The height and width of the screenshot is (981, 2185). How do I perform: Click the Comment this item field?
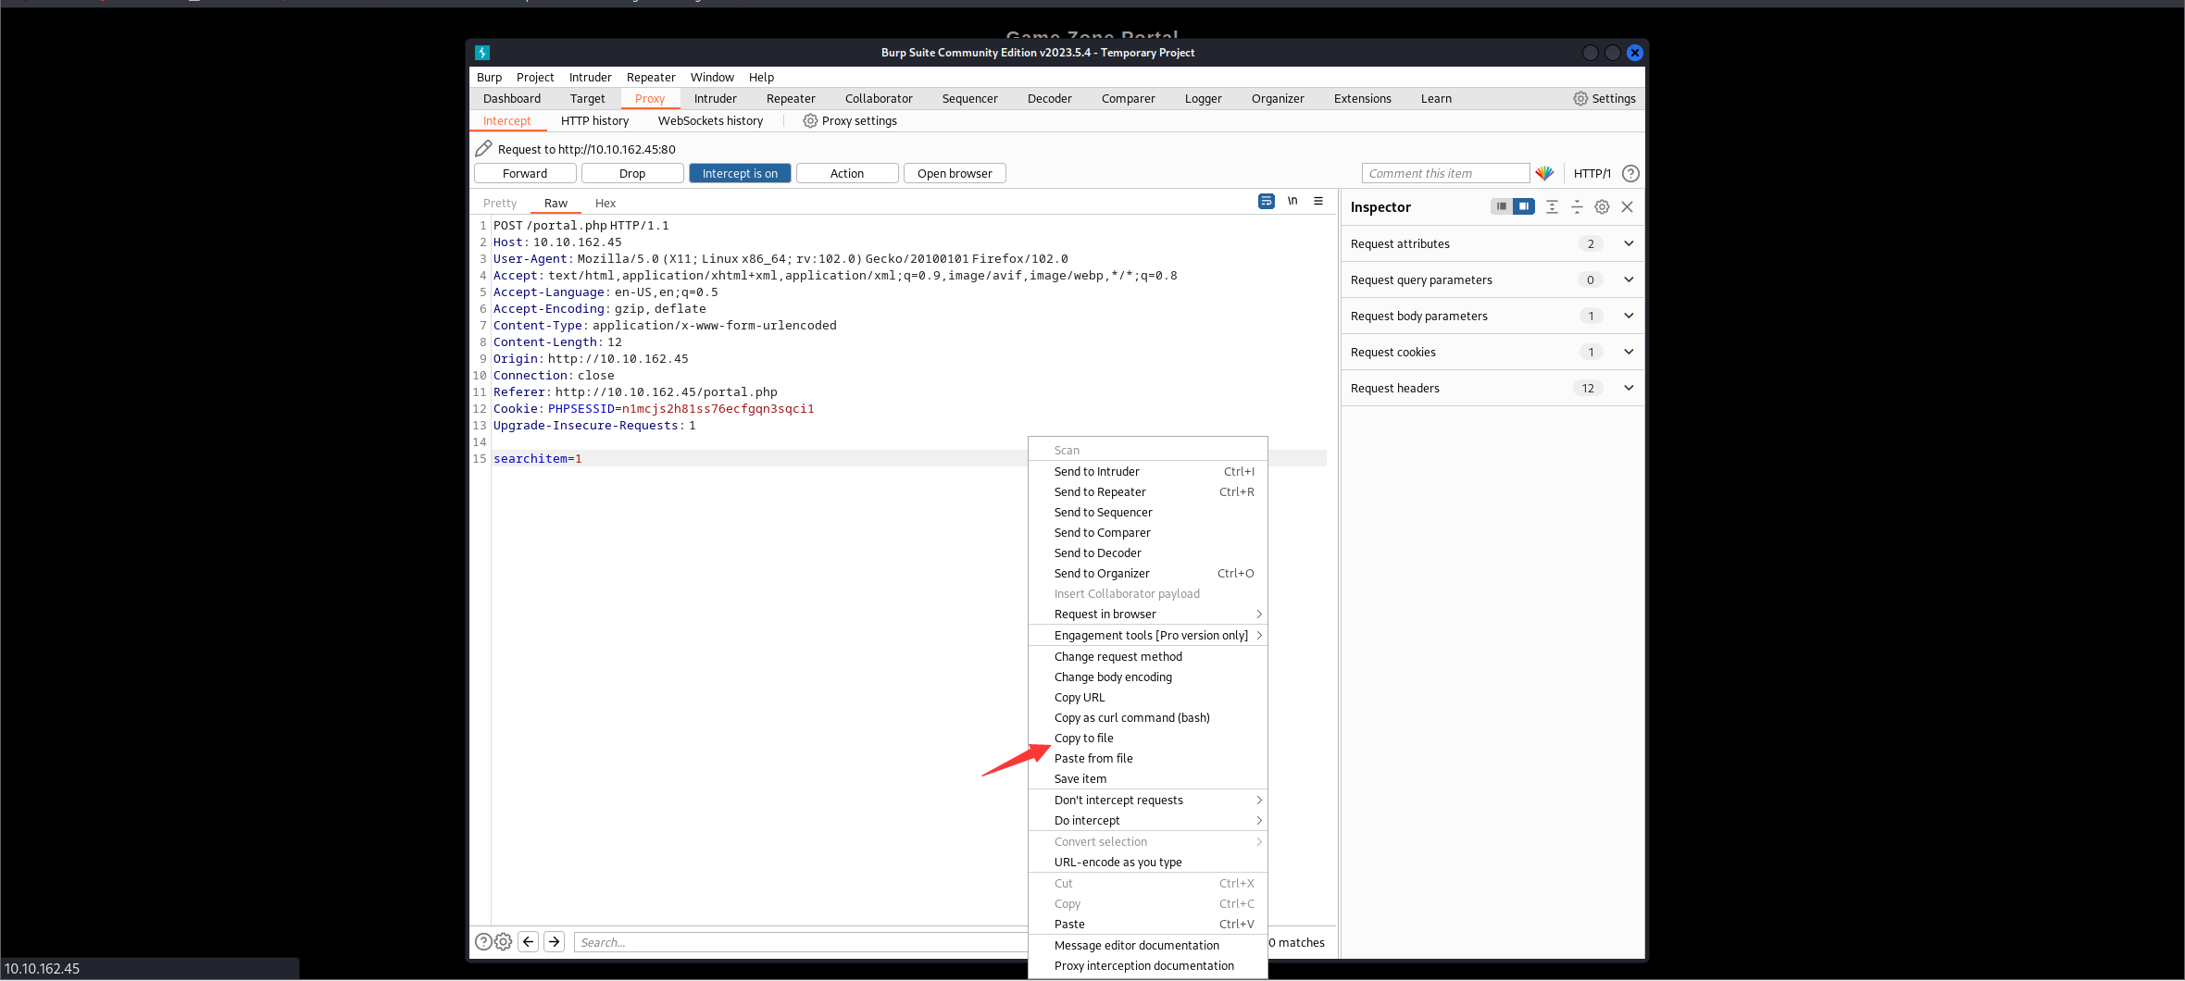coord(1444,174)
